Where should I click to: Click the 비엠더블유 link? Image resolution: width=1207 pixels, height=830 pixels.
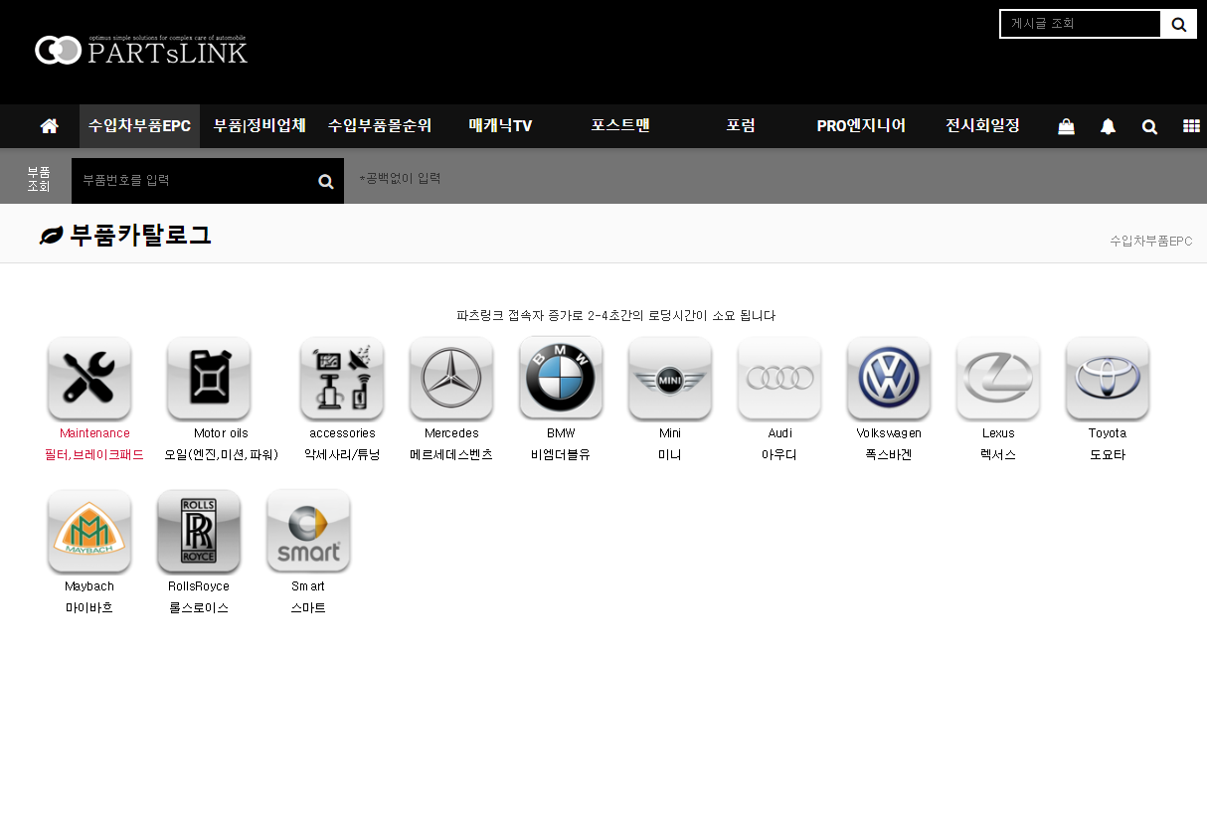[561, 454]
